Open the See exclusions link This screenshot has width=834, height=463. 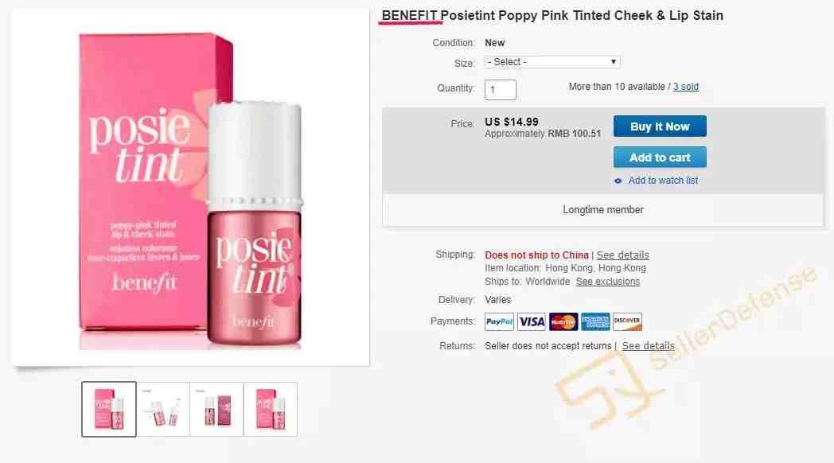[x=607, y=282]
